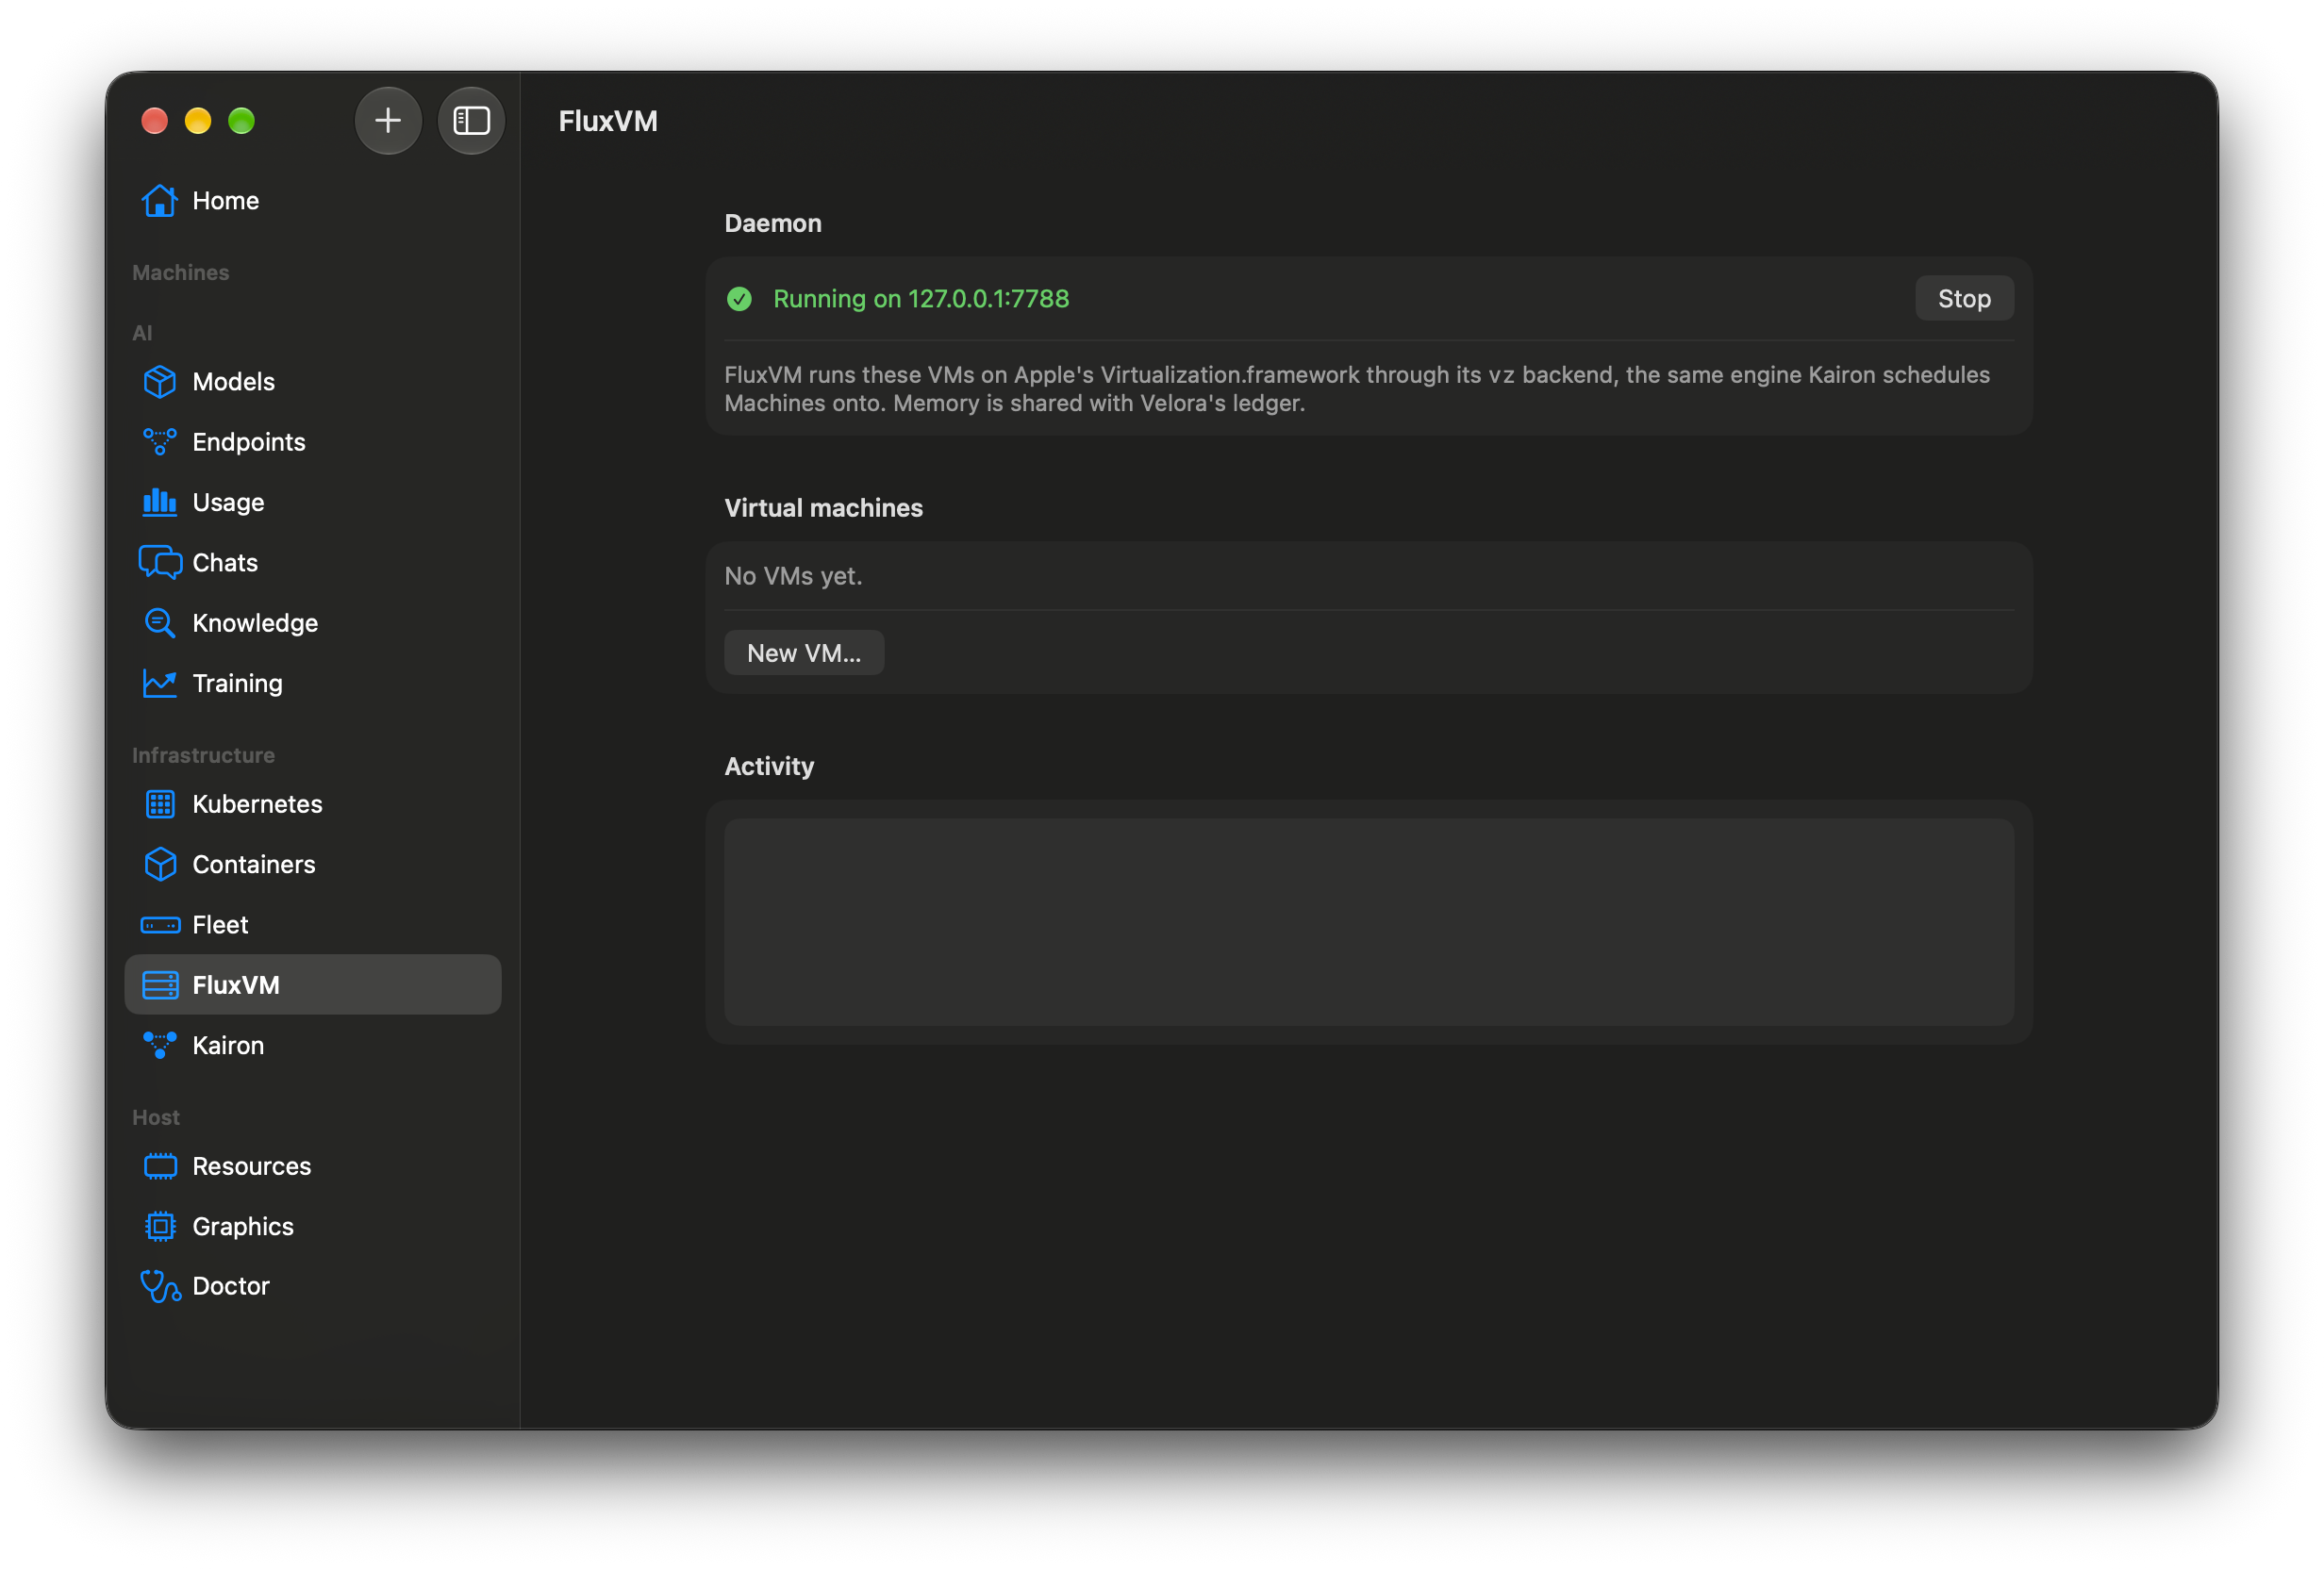Click the Virtual machines heading
This screenshot has height=1569, width=2324.
tap(823, 508)
